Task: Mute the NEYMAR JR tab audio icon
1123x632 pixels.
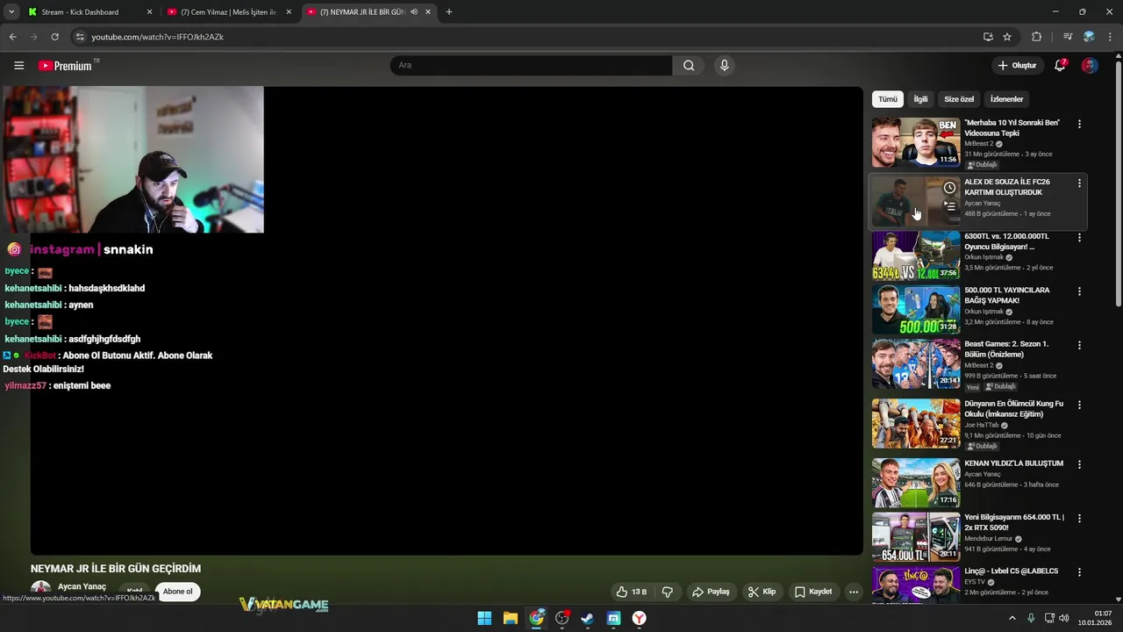Action: pos(414,12)
